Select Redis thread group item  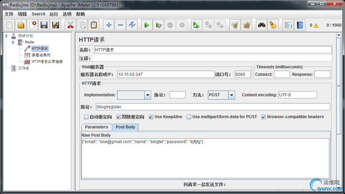click(29, 42)
